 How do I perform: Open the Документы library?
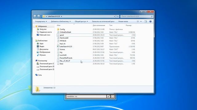44,49
